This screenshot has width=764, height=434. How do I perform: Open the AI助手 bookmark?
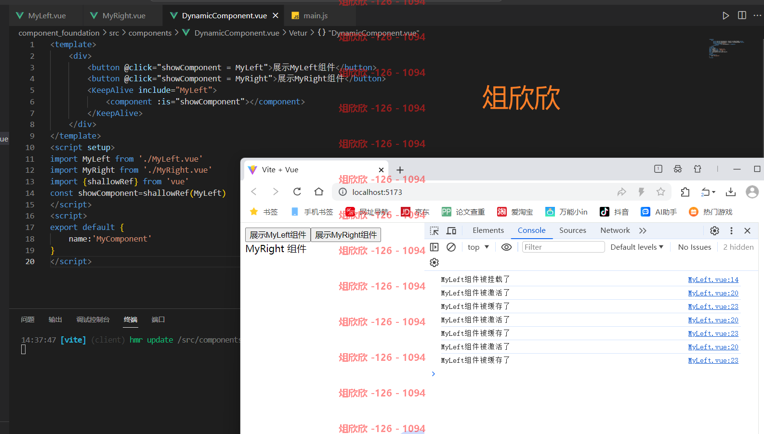659,212
